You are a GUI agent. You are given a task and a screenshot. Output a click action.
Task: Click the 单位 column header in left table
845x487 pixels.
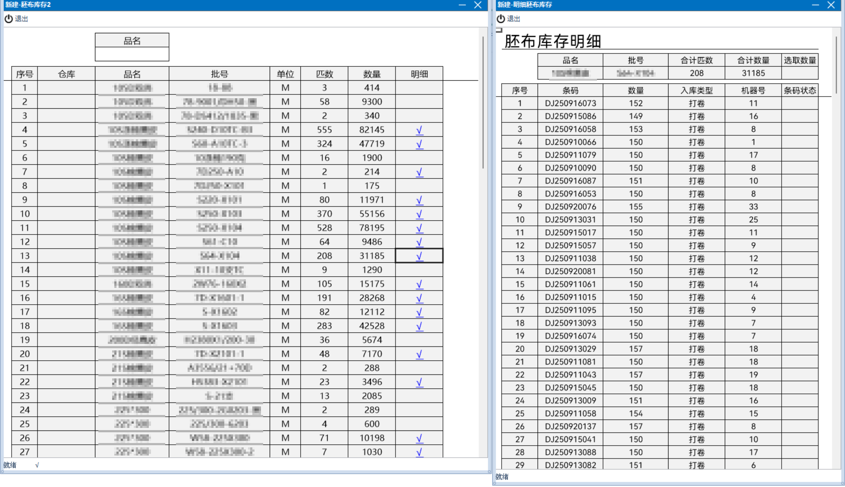click(x=285, y=74)
